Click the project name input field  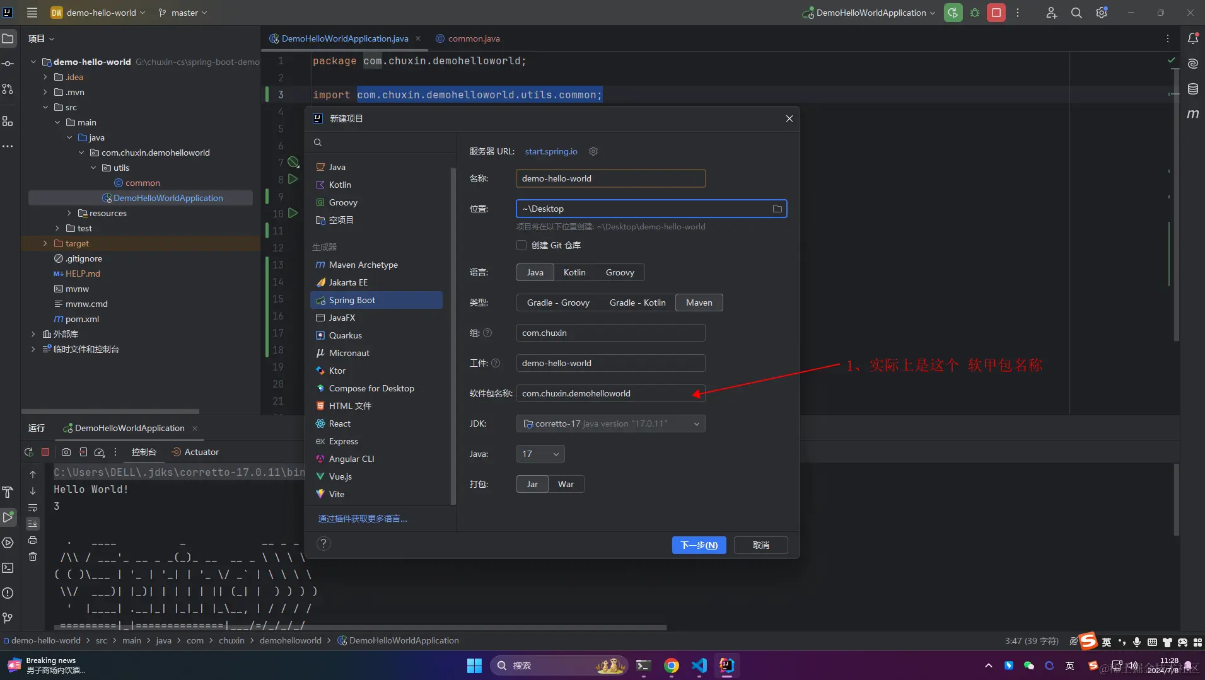[610, 178]
